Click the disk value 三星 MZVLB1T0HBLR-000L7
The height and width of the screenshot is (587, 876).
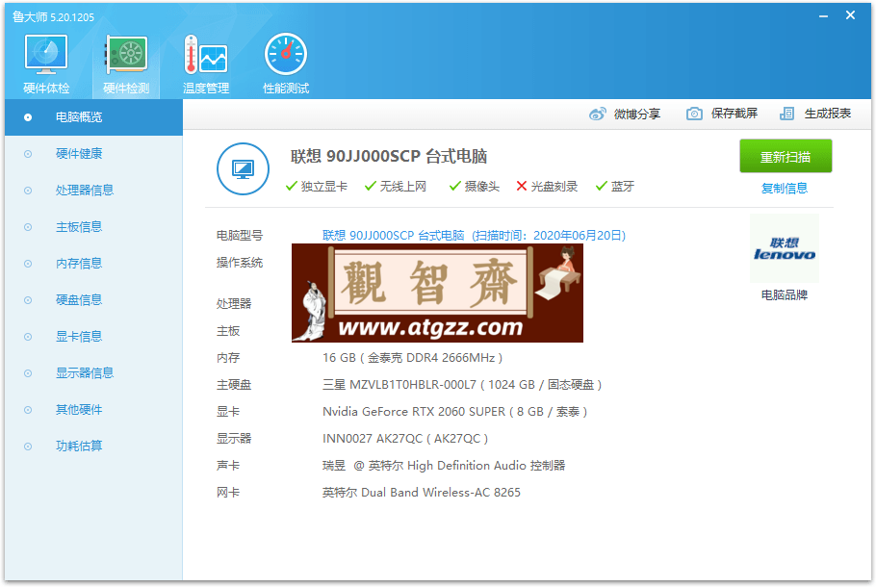462,385
